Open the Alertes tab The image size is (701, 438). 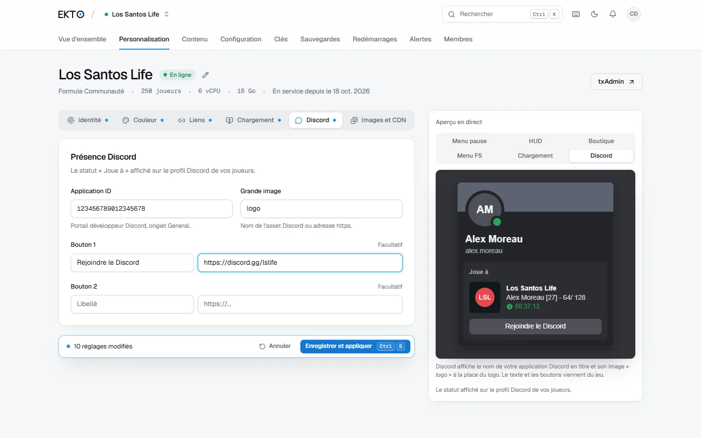421,39
